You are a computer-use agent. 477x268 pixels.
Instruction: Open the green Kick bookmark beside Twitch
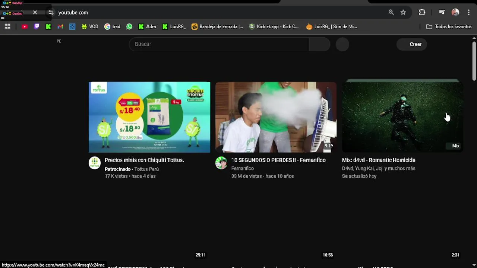pos(48,26)
